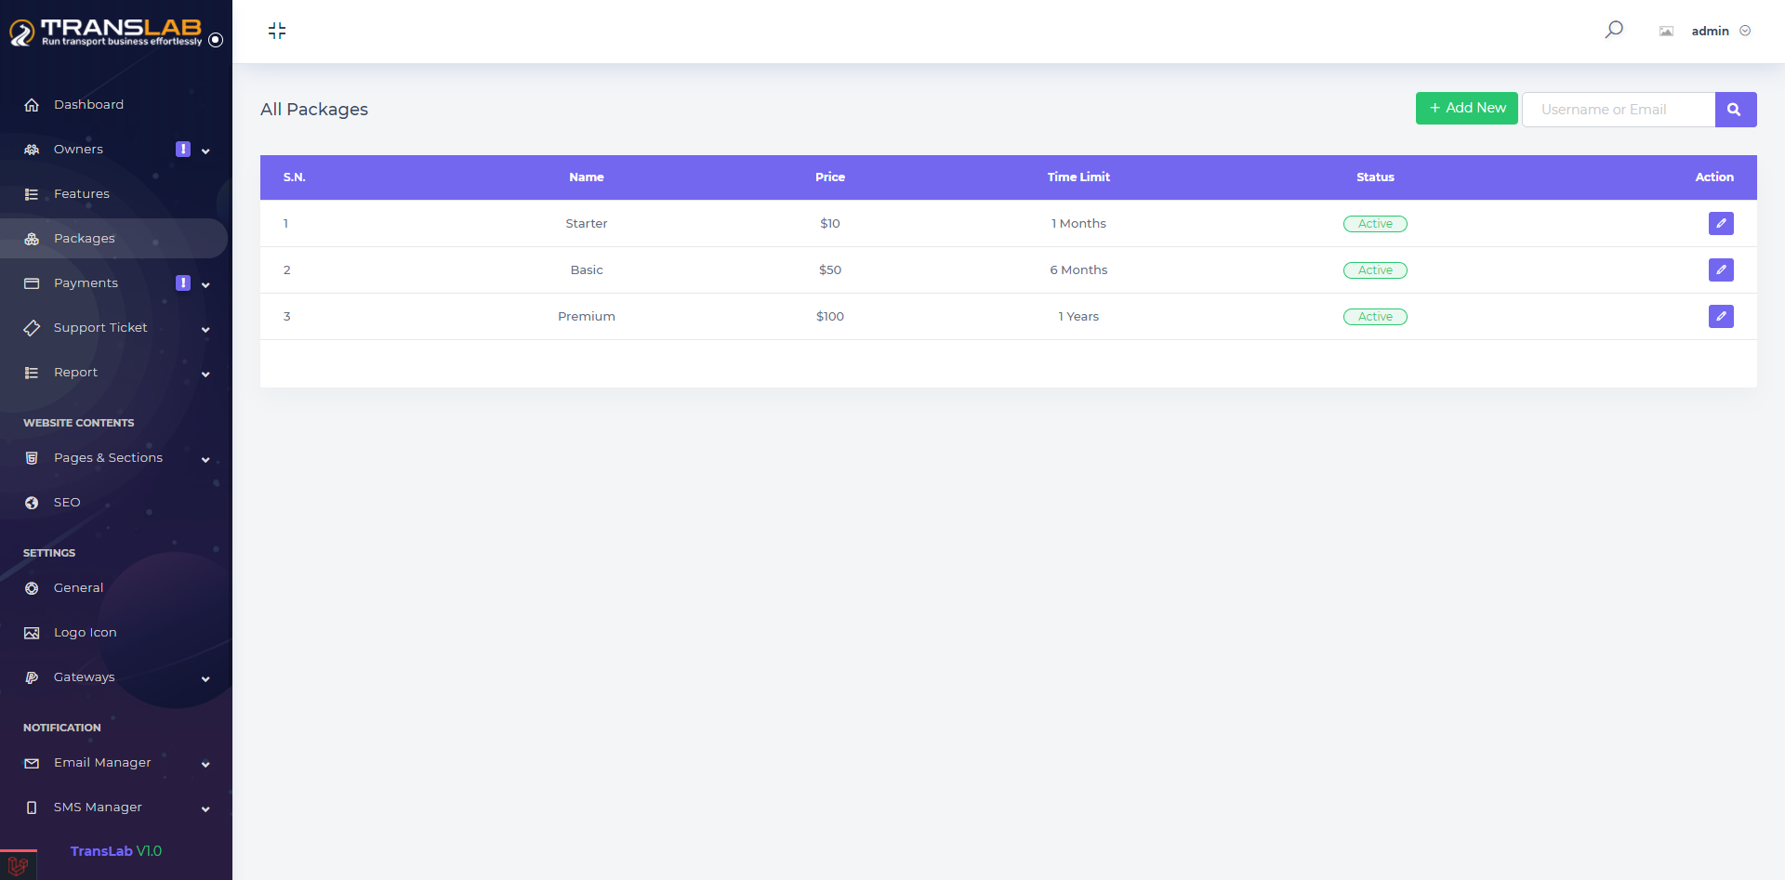Viewport: 1785px width, 880px height.
Task: Toggle the sidebar radio button beside logo
Action: [216, 40]
